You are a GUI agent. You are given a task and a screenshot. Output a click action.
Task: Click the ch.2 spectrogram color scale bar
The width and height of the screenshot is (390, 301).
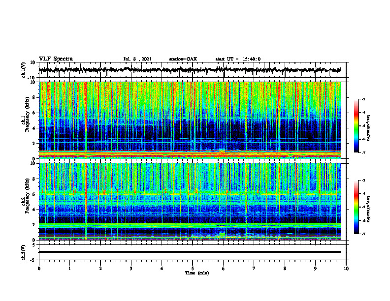pyautogui.click(x=356, y=207)
